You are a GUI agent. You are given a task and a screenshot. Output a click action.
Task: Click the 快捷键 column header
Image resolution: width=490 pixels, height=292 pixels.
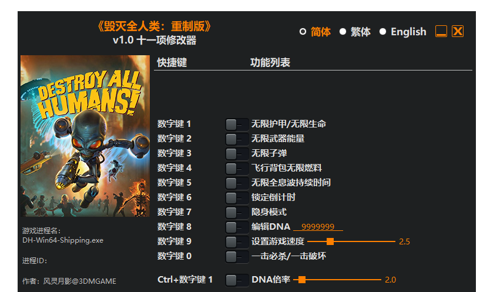[172, 62]
